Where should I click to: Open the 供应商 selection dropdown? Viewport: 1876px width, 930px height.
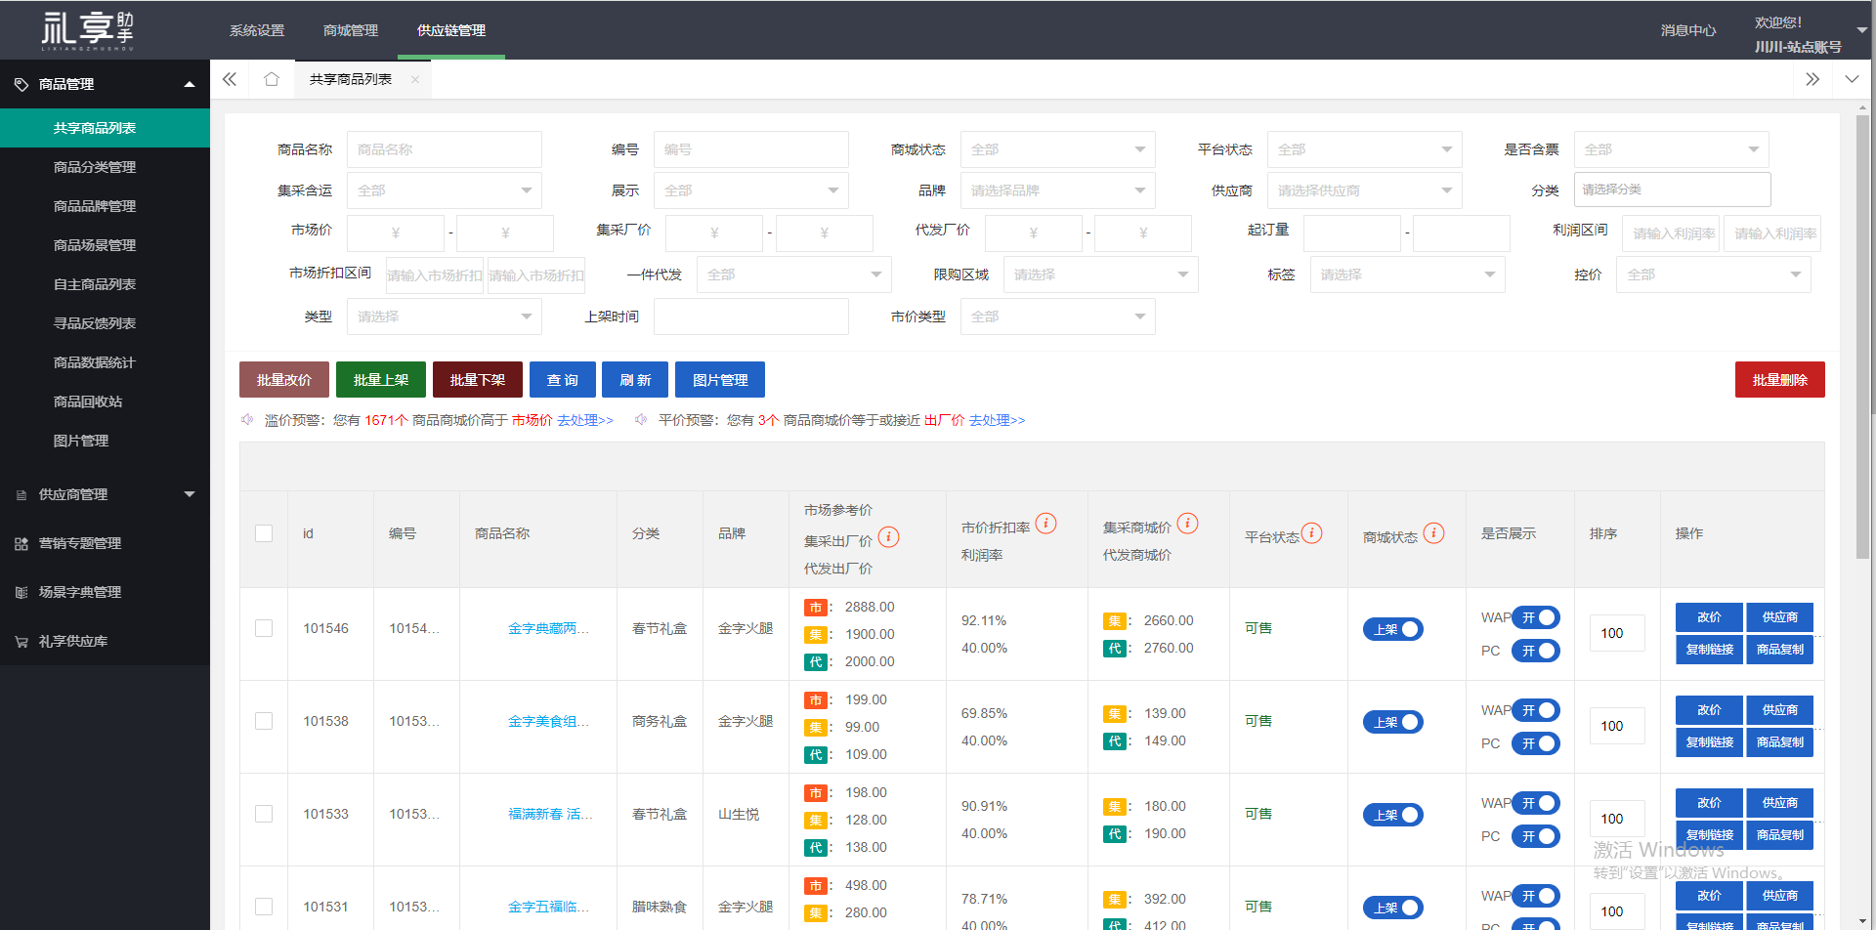[x=1365, y=190]
